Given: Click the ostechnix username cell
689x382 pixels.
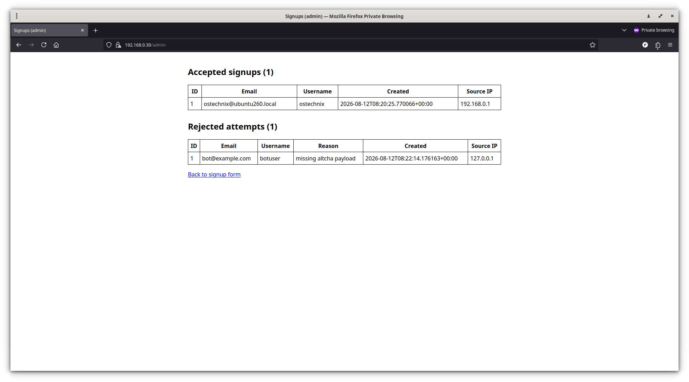Looking at the screenshot, I should (x=317, y=104).
